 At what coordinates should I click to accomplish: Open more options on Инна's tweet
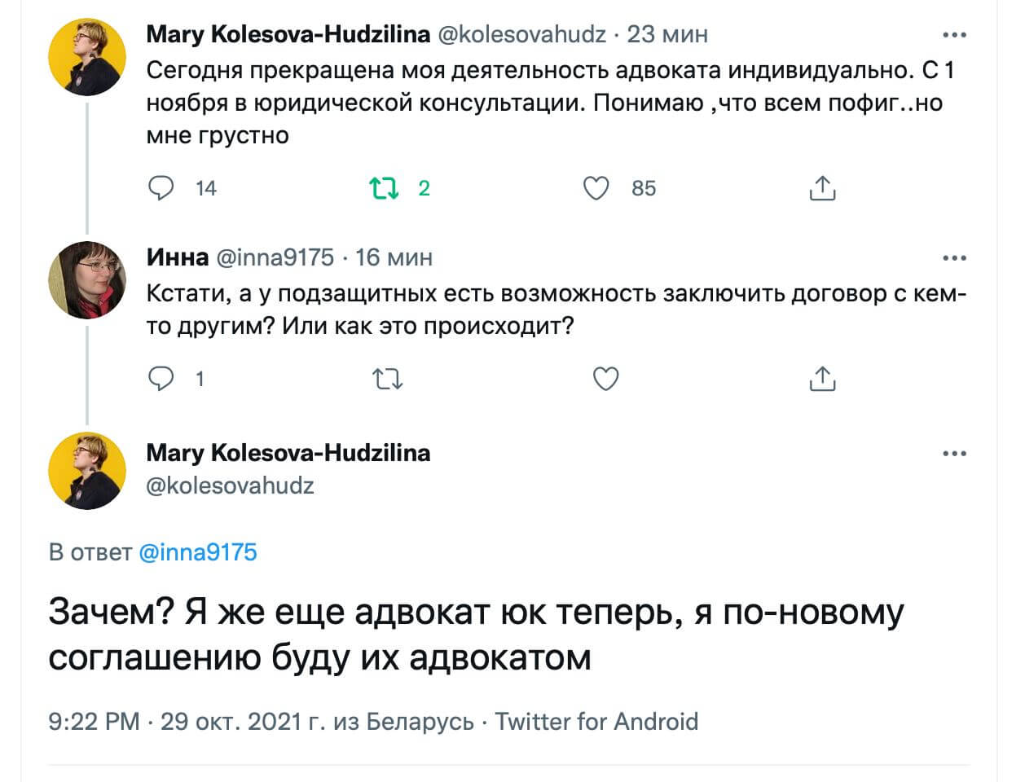coord(953,258)
